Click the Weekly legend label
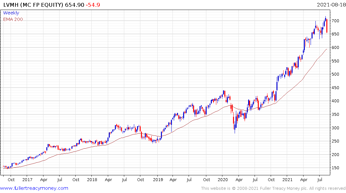This screenshot has width=346, height=193. tap(11, 13)
